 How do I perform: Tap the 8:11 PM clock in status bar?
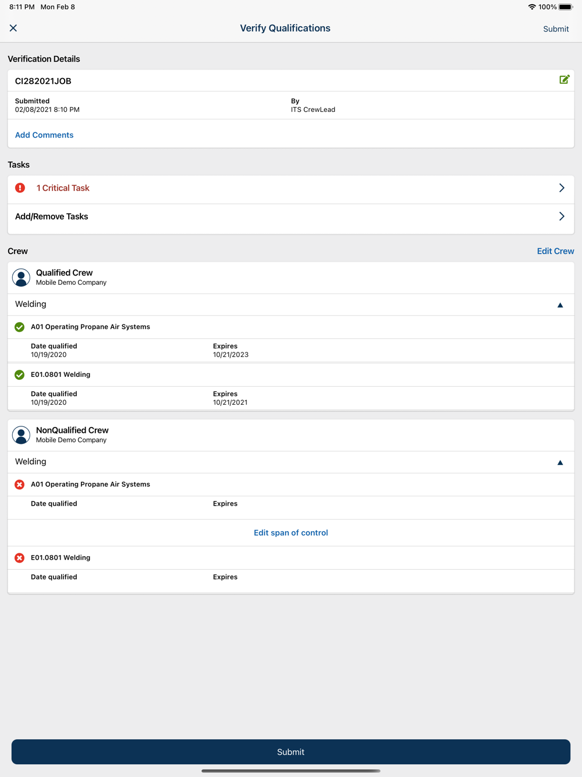(22, 7)
